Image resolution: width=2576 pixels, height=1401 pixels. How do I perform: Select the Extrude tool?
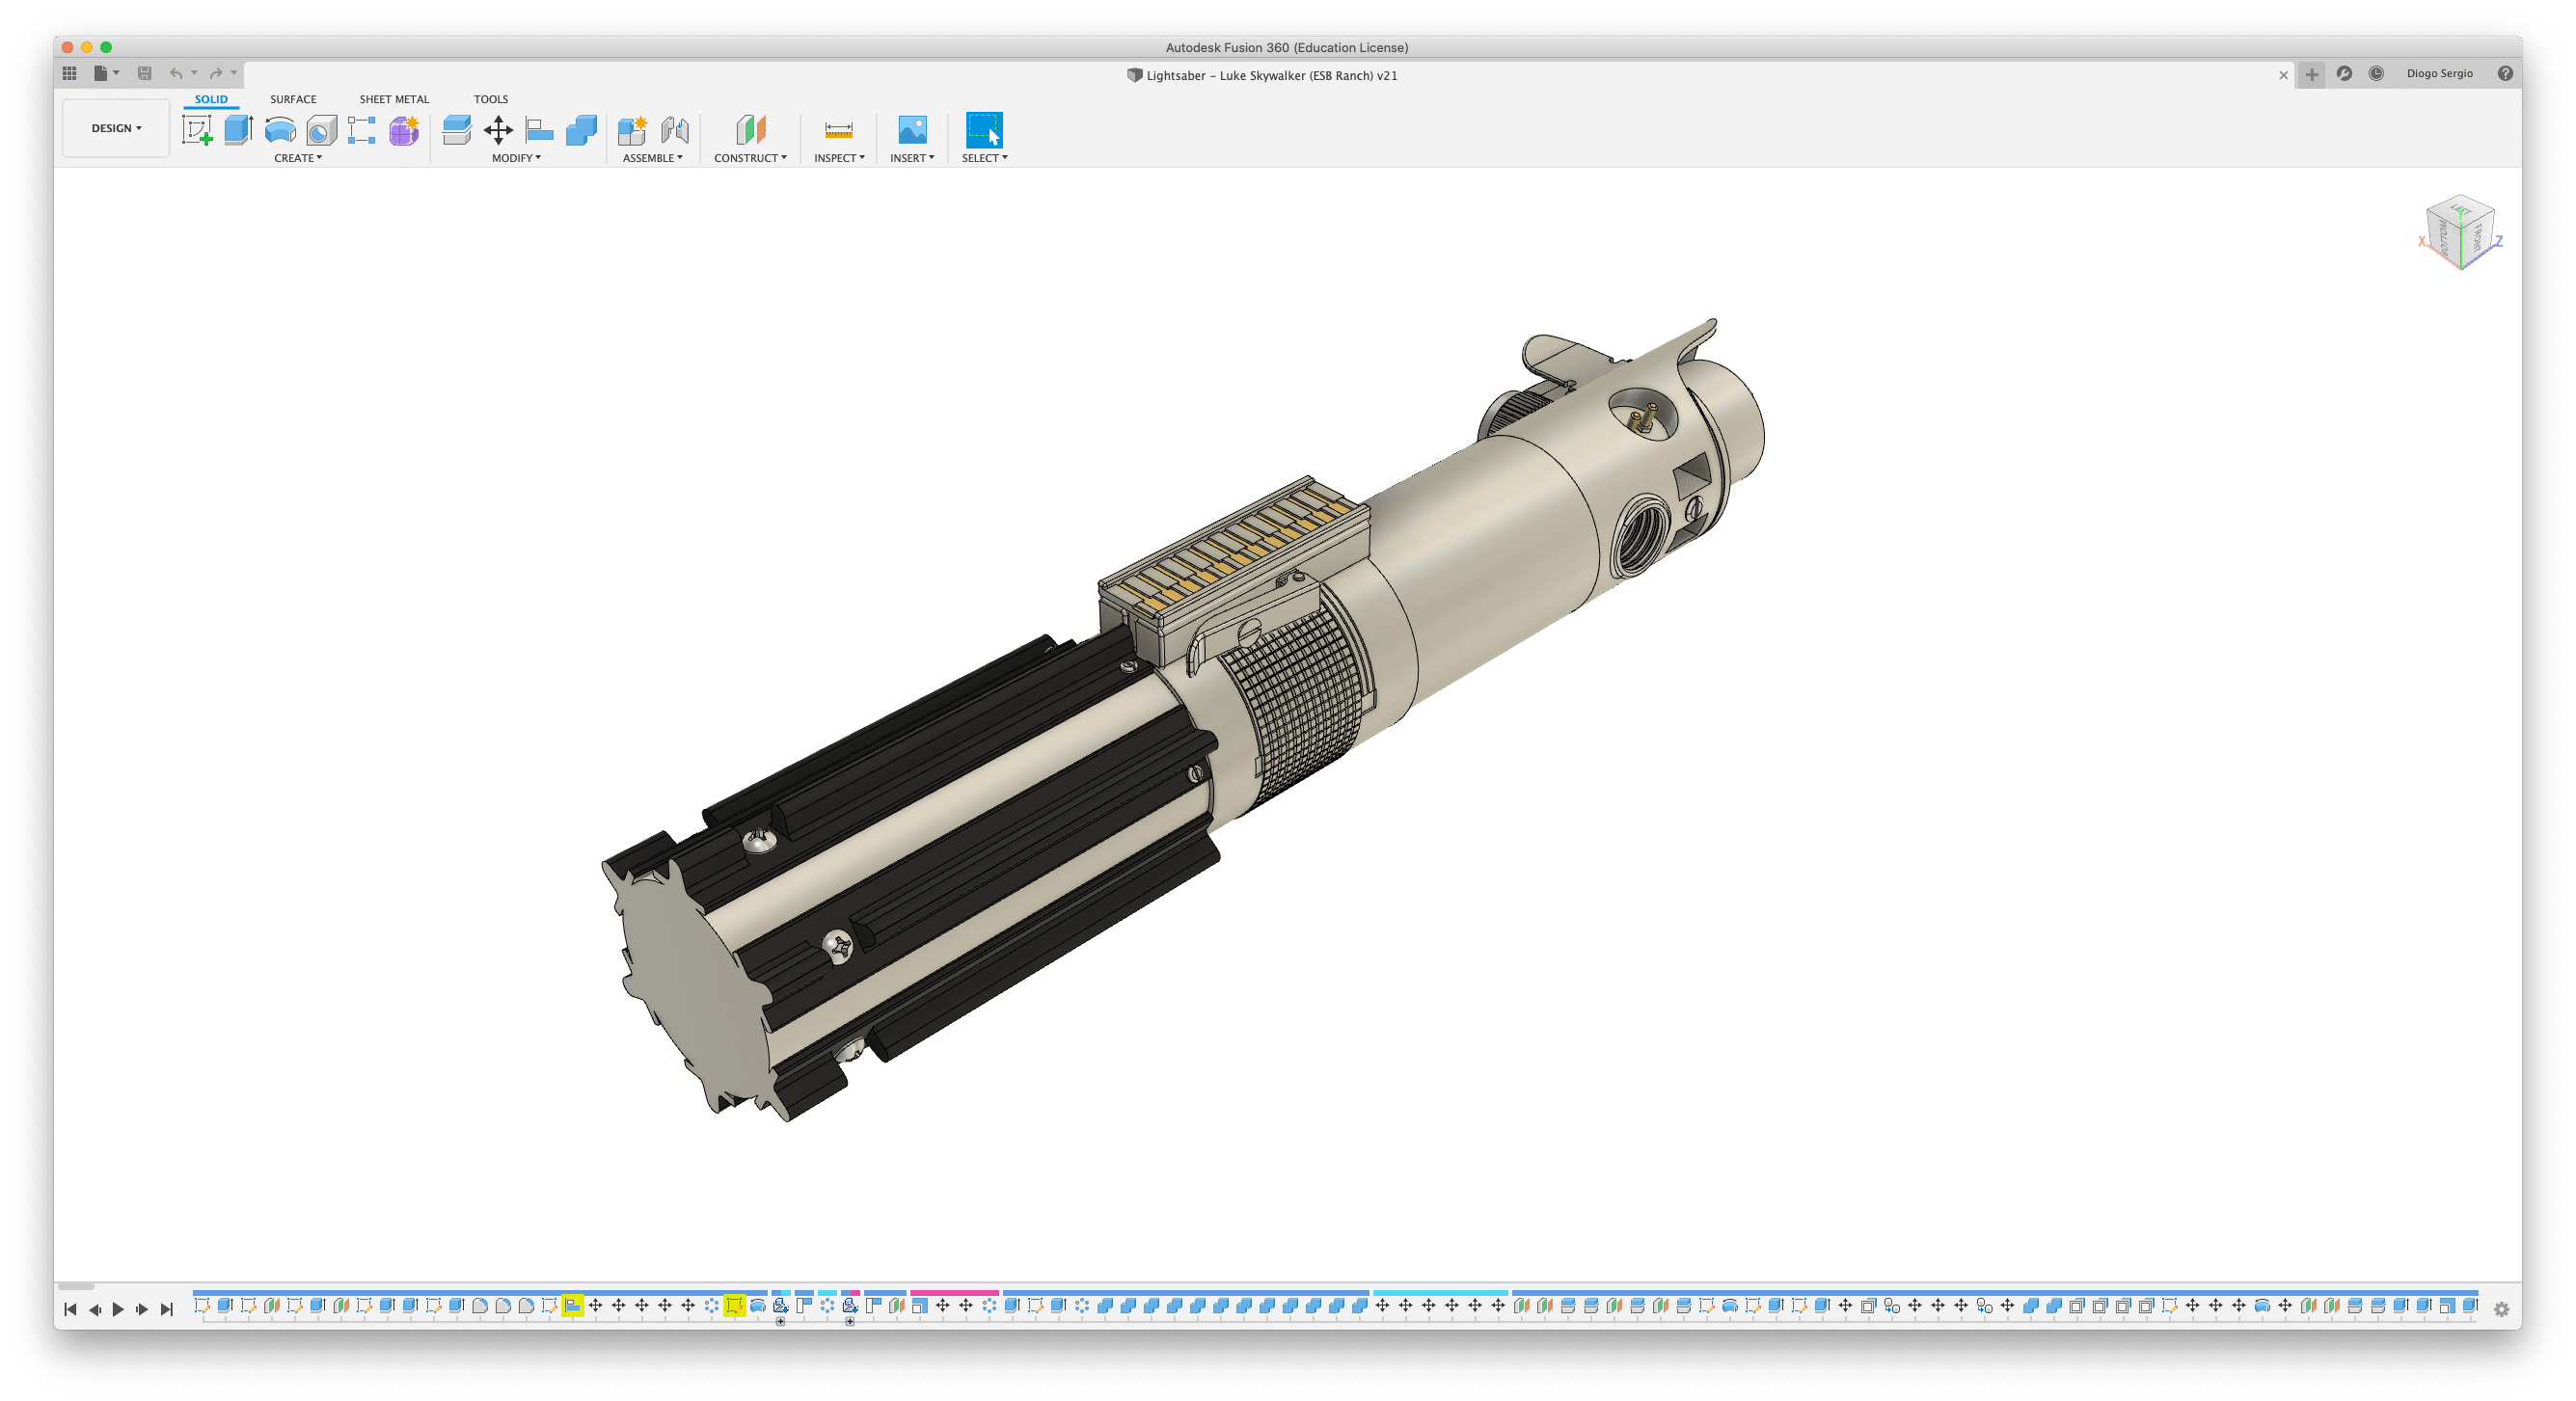click(238, 130)
